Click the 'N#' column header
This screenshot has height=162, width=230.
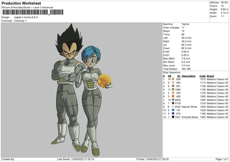[x=169, y=76]
